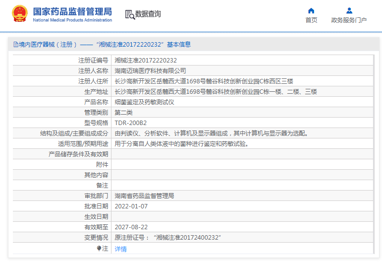Click the 适用范围/预期用途 label
382x262 pixels.
83,144
